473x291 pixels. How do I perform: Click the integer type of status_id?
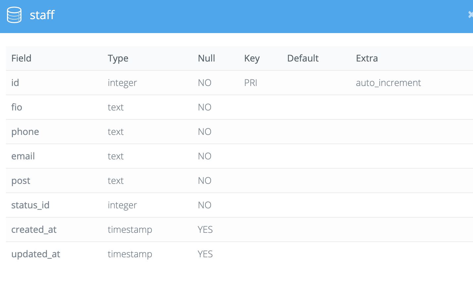(122, 205)
